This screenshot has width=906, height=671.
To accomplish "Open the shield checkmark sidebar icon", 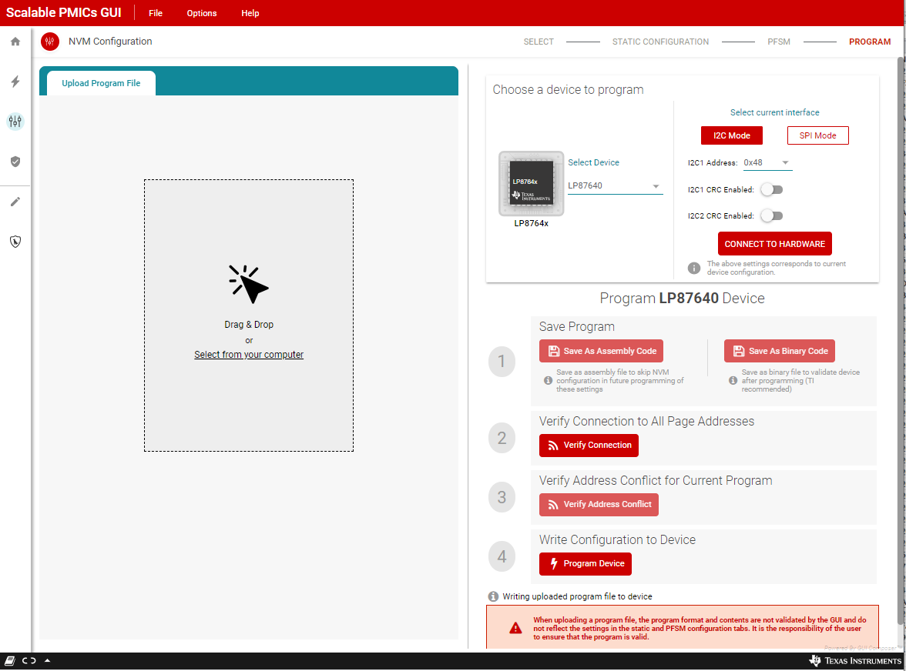I will [15, 162].
